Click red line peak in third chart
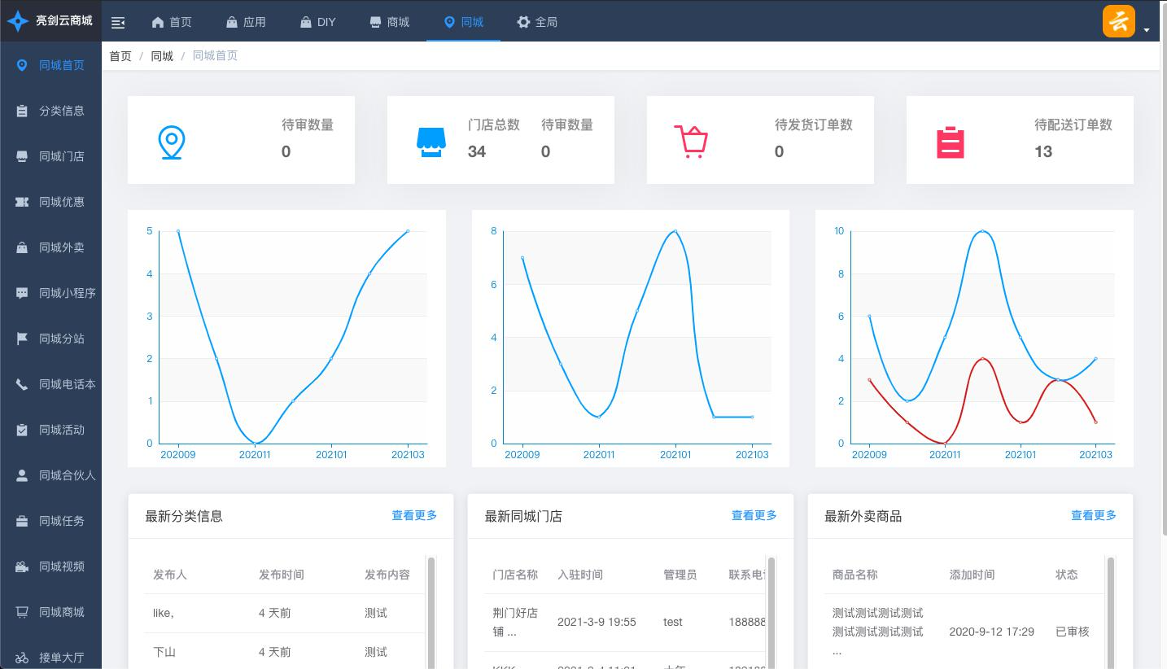Image resolution: width=1167 pixels, height=669 pixels. [982, 359]
